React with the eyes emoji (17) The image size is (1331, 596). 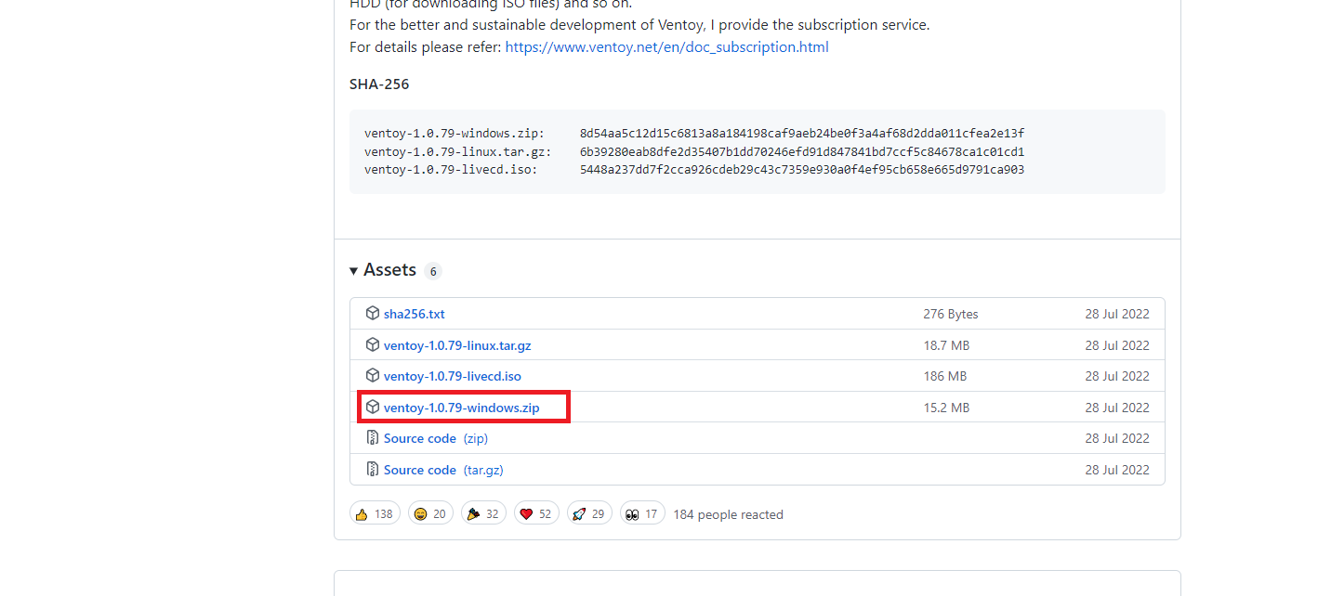[x=642, y=513]
